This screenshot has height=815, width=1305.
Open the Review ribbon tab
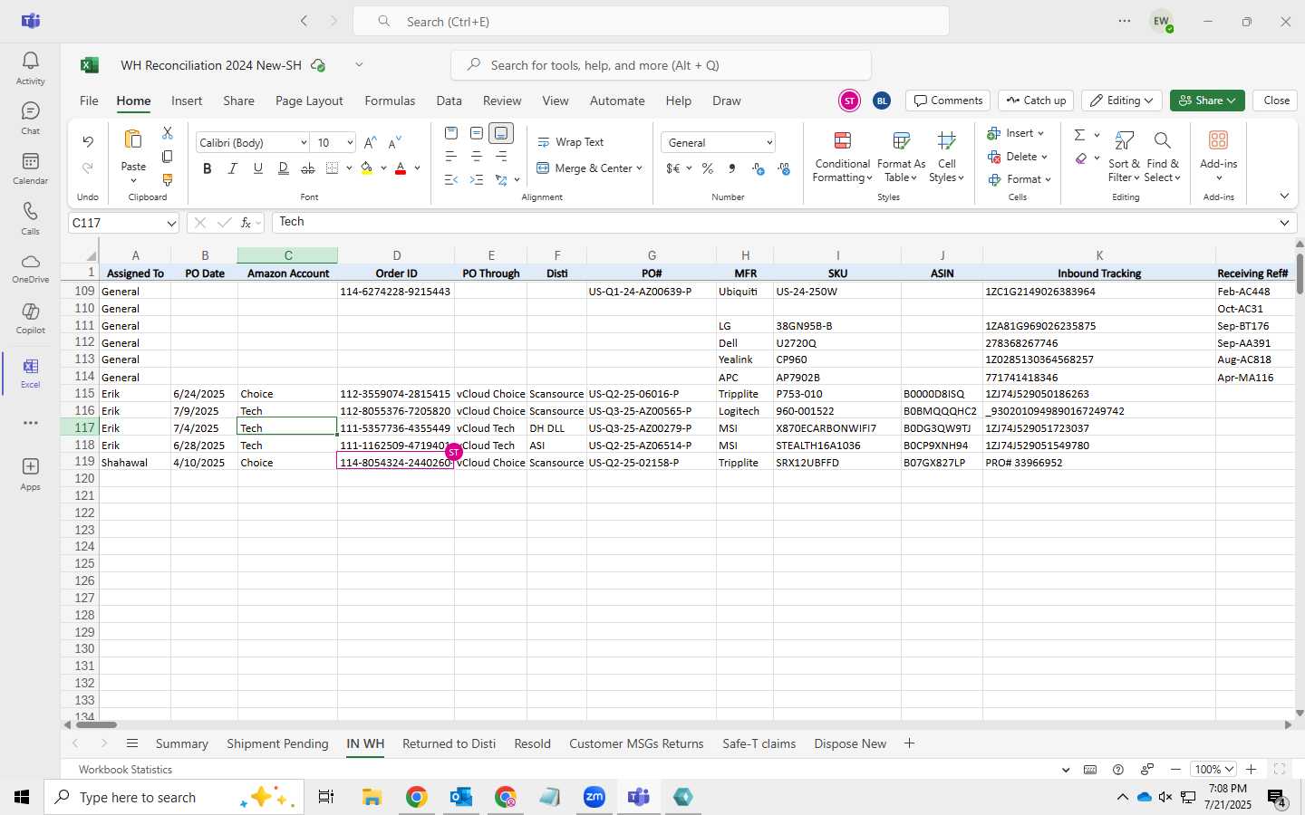pos(502,101)
